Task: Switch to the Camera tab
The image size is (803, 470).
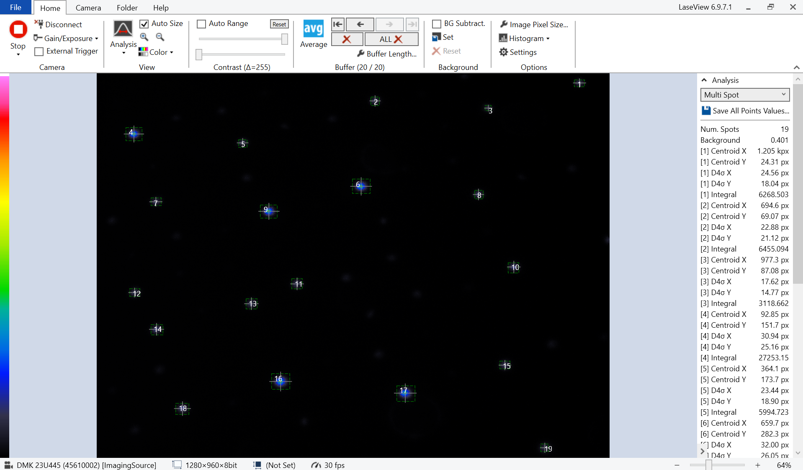Action: [x=88, y=8]
